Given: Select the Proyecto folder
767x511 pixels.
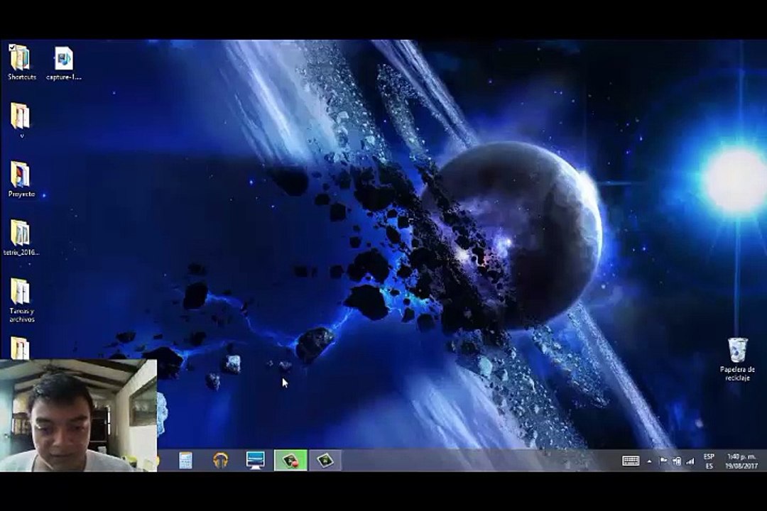Looking at the screenshot, I should (21, 179).
